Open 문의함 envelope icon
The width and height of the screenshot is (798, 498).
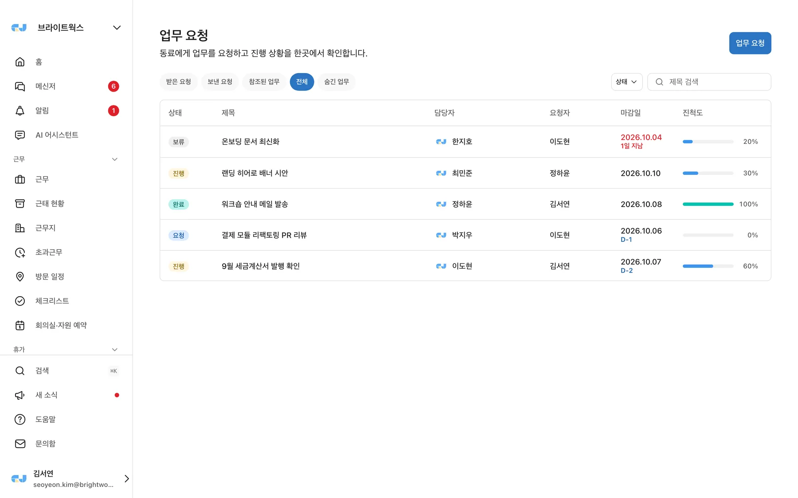20,444
